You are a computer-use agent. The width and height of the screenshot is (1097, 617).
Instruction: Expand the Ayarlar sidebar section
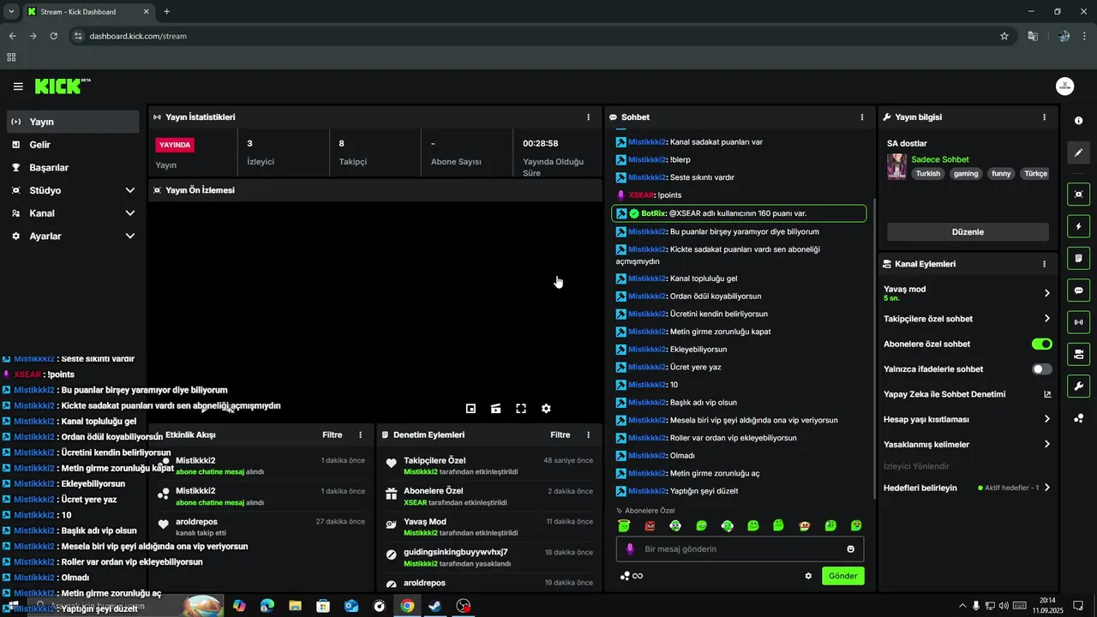point(73,236)
